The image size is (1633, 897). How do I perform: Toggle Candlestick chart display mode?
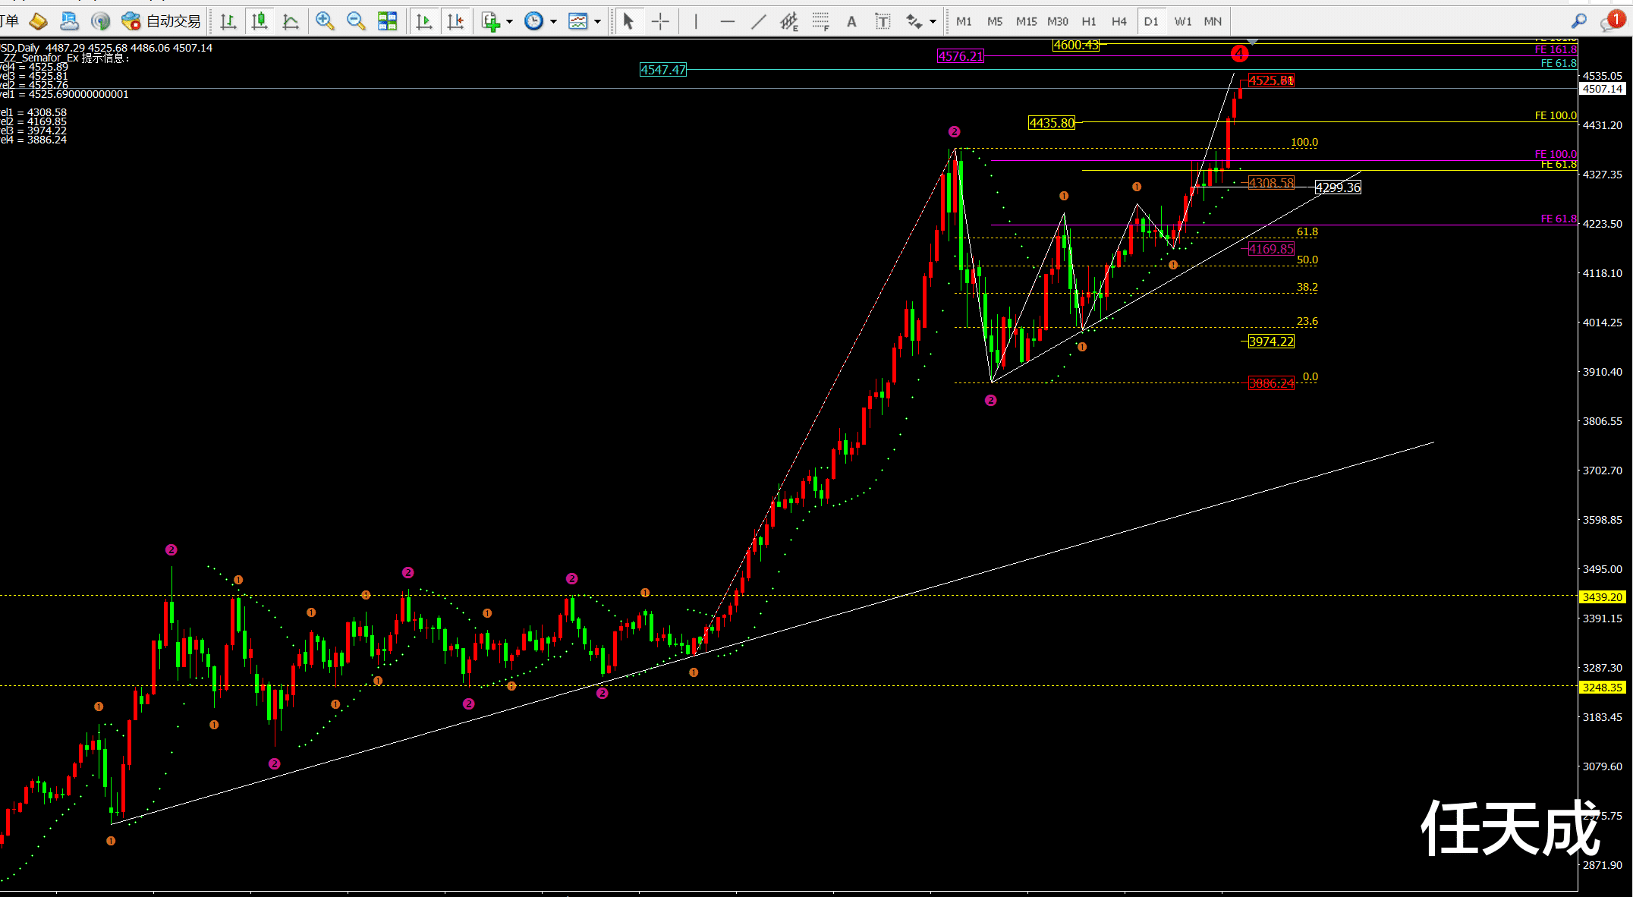[x=260, y=21]
